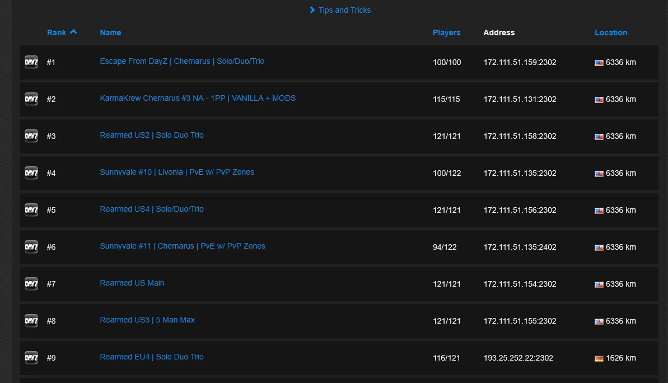Select address 172.111.51.158:2302
The height and width of the screenshot is (383, 668).
[520, 136]
